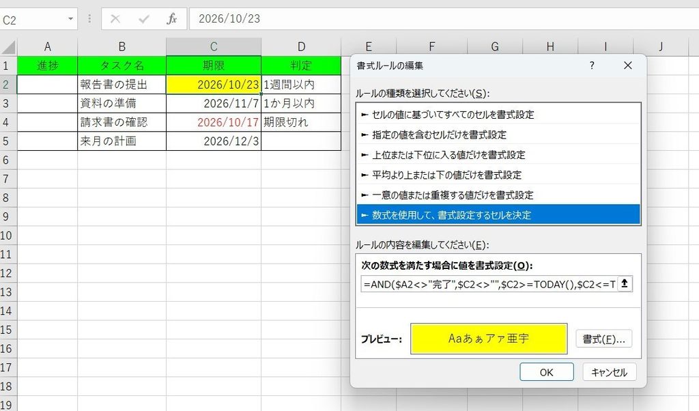Click cell 2026/11/7
This screenshot has height=411, width=699.
tap(214, 103)
